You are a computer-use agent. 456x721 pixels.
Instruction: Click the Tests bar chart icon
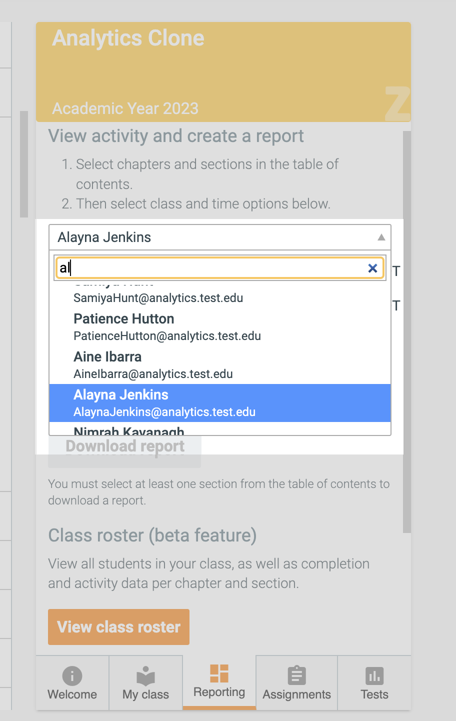coord(374,676)
